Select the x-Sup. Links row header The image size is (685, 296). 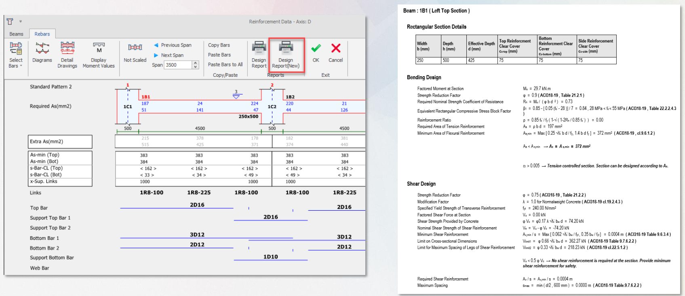[60, 182]
